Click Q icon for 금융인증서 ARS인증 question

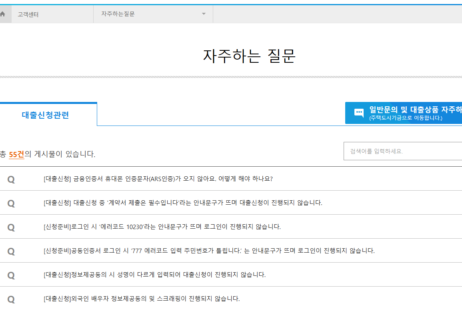(11, 179)
